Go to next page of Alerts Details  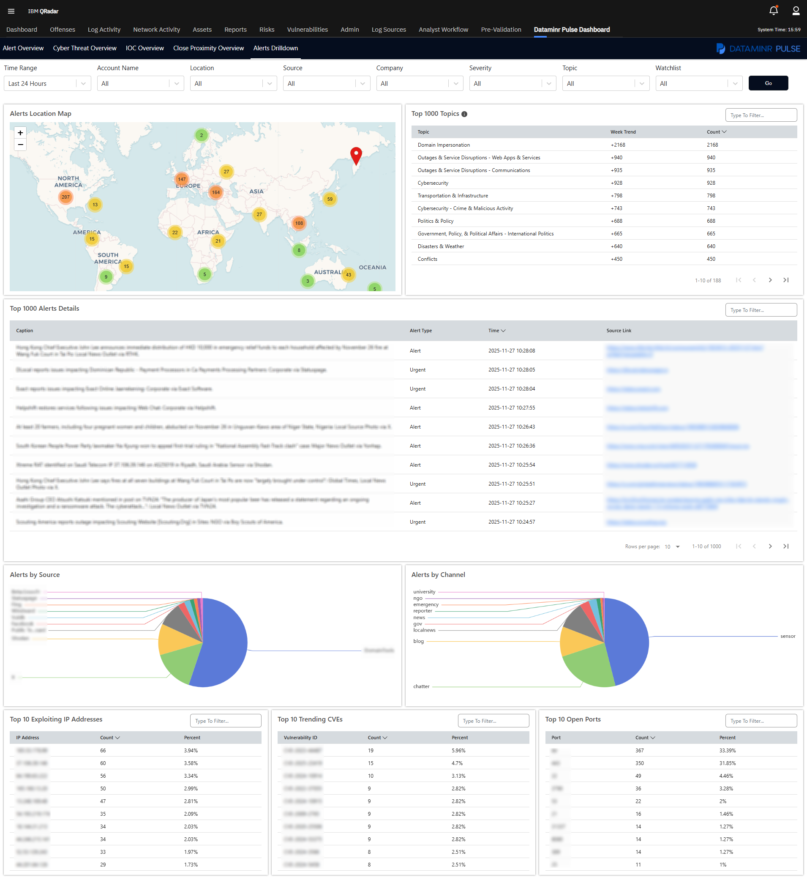click(770, 546)
